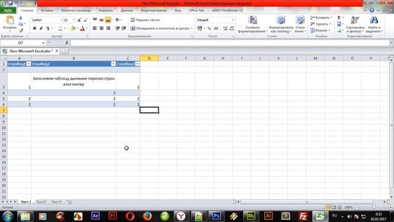Click the Cut scissors icon

point(21,18)
